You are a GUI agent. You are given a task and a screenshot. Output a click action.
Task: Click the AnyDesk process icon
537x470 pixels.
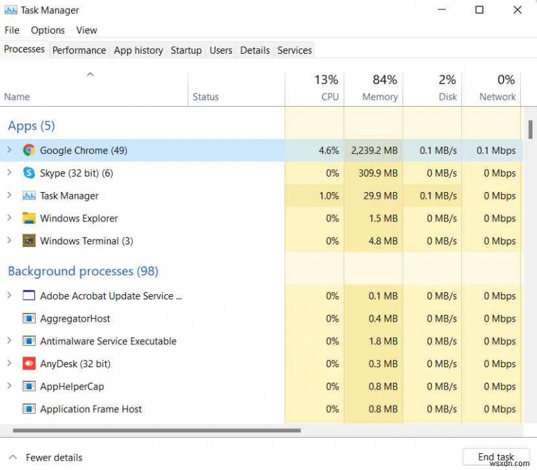(x=29, y=363)
